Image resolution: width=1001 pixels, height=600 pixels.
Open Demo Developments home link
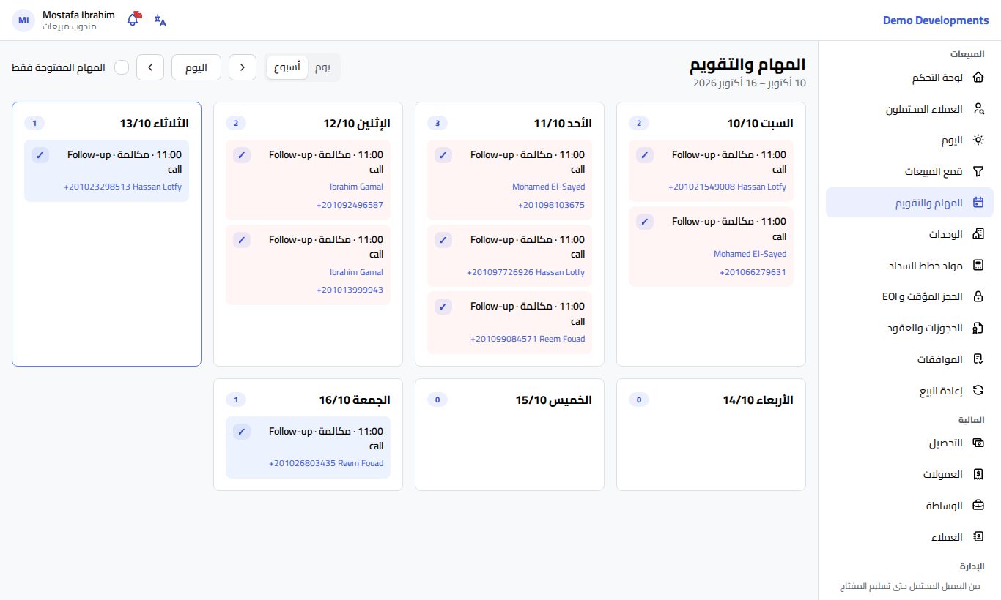936,20
